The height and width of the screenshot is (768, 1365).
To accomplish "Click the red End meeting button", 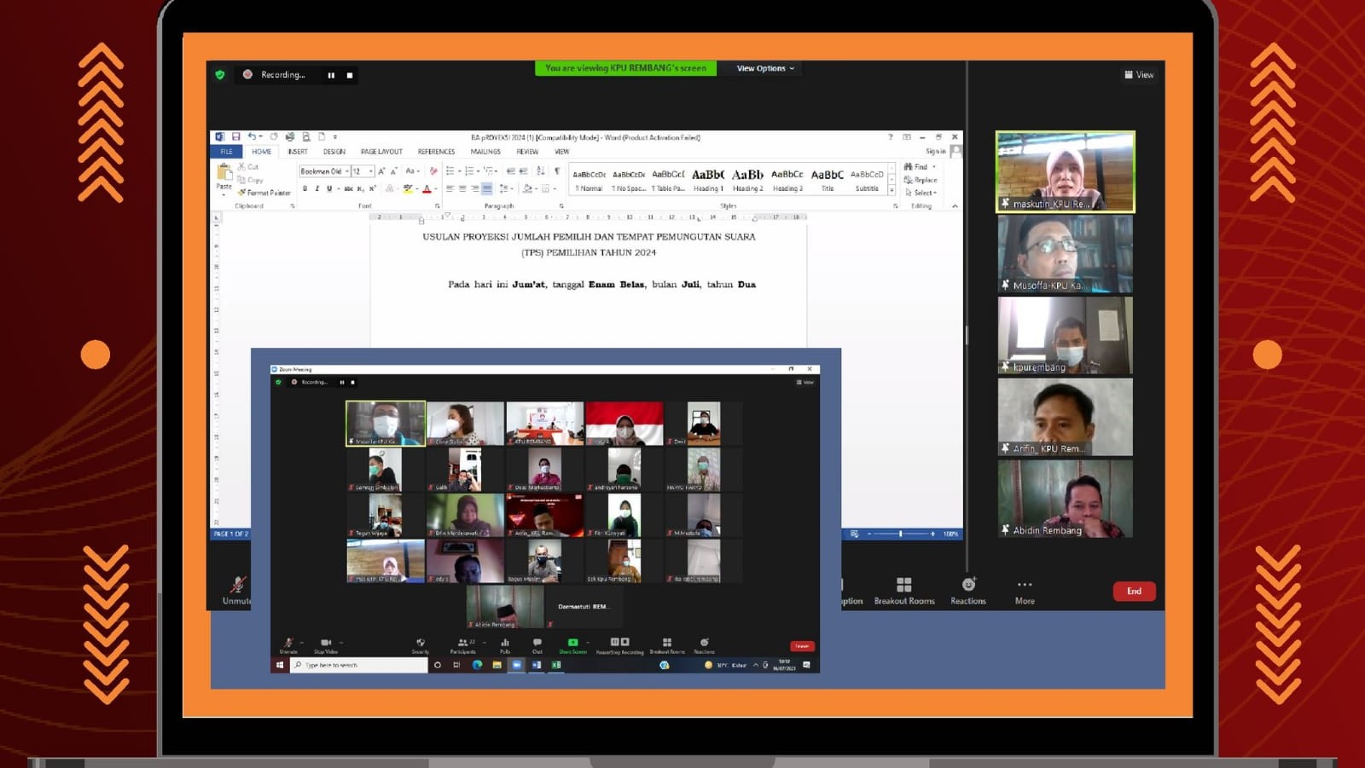I will tap(1134, 592).
